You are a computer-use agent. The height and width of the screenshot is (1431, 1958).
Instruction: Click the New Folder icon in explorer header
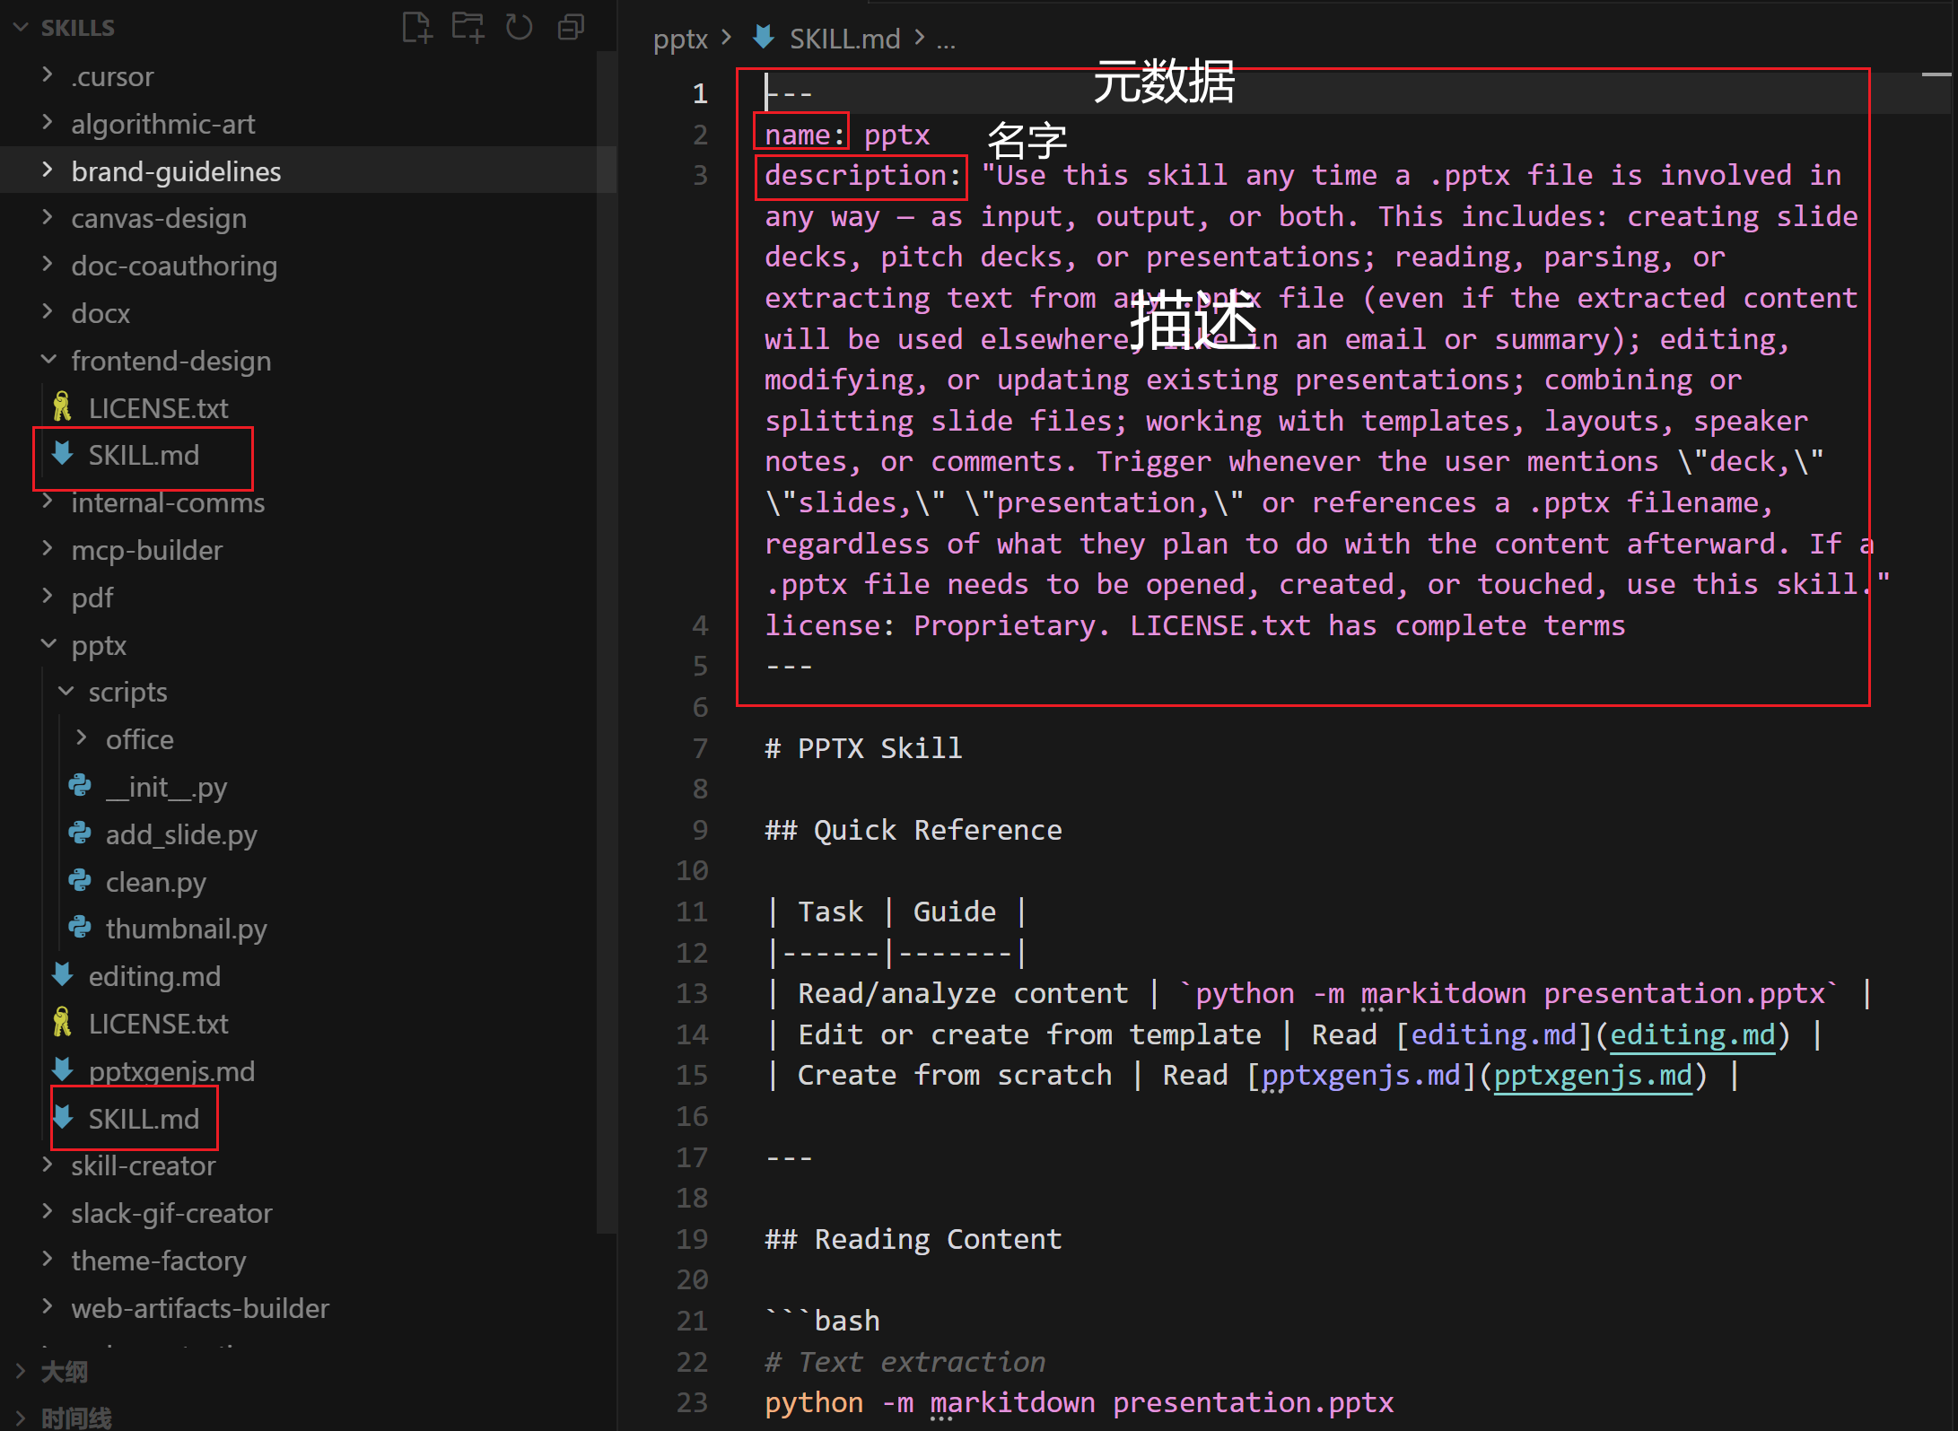(x=468, y=27)
